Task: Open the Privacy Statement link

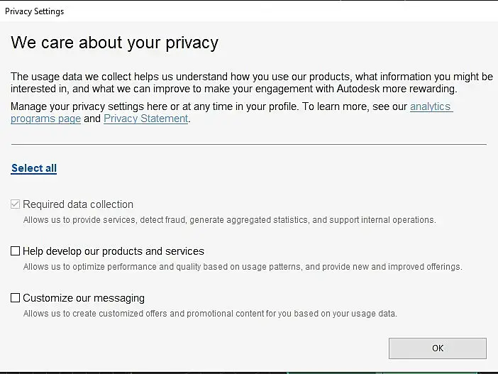Action: coord(146,119)
